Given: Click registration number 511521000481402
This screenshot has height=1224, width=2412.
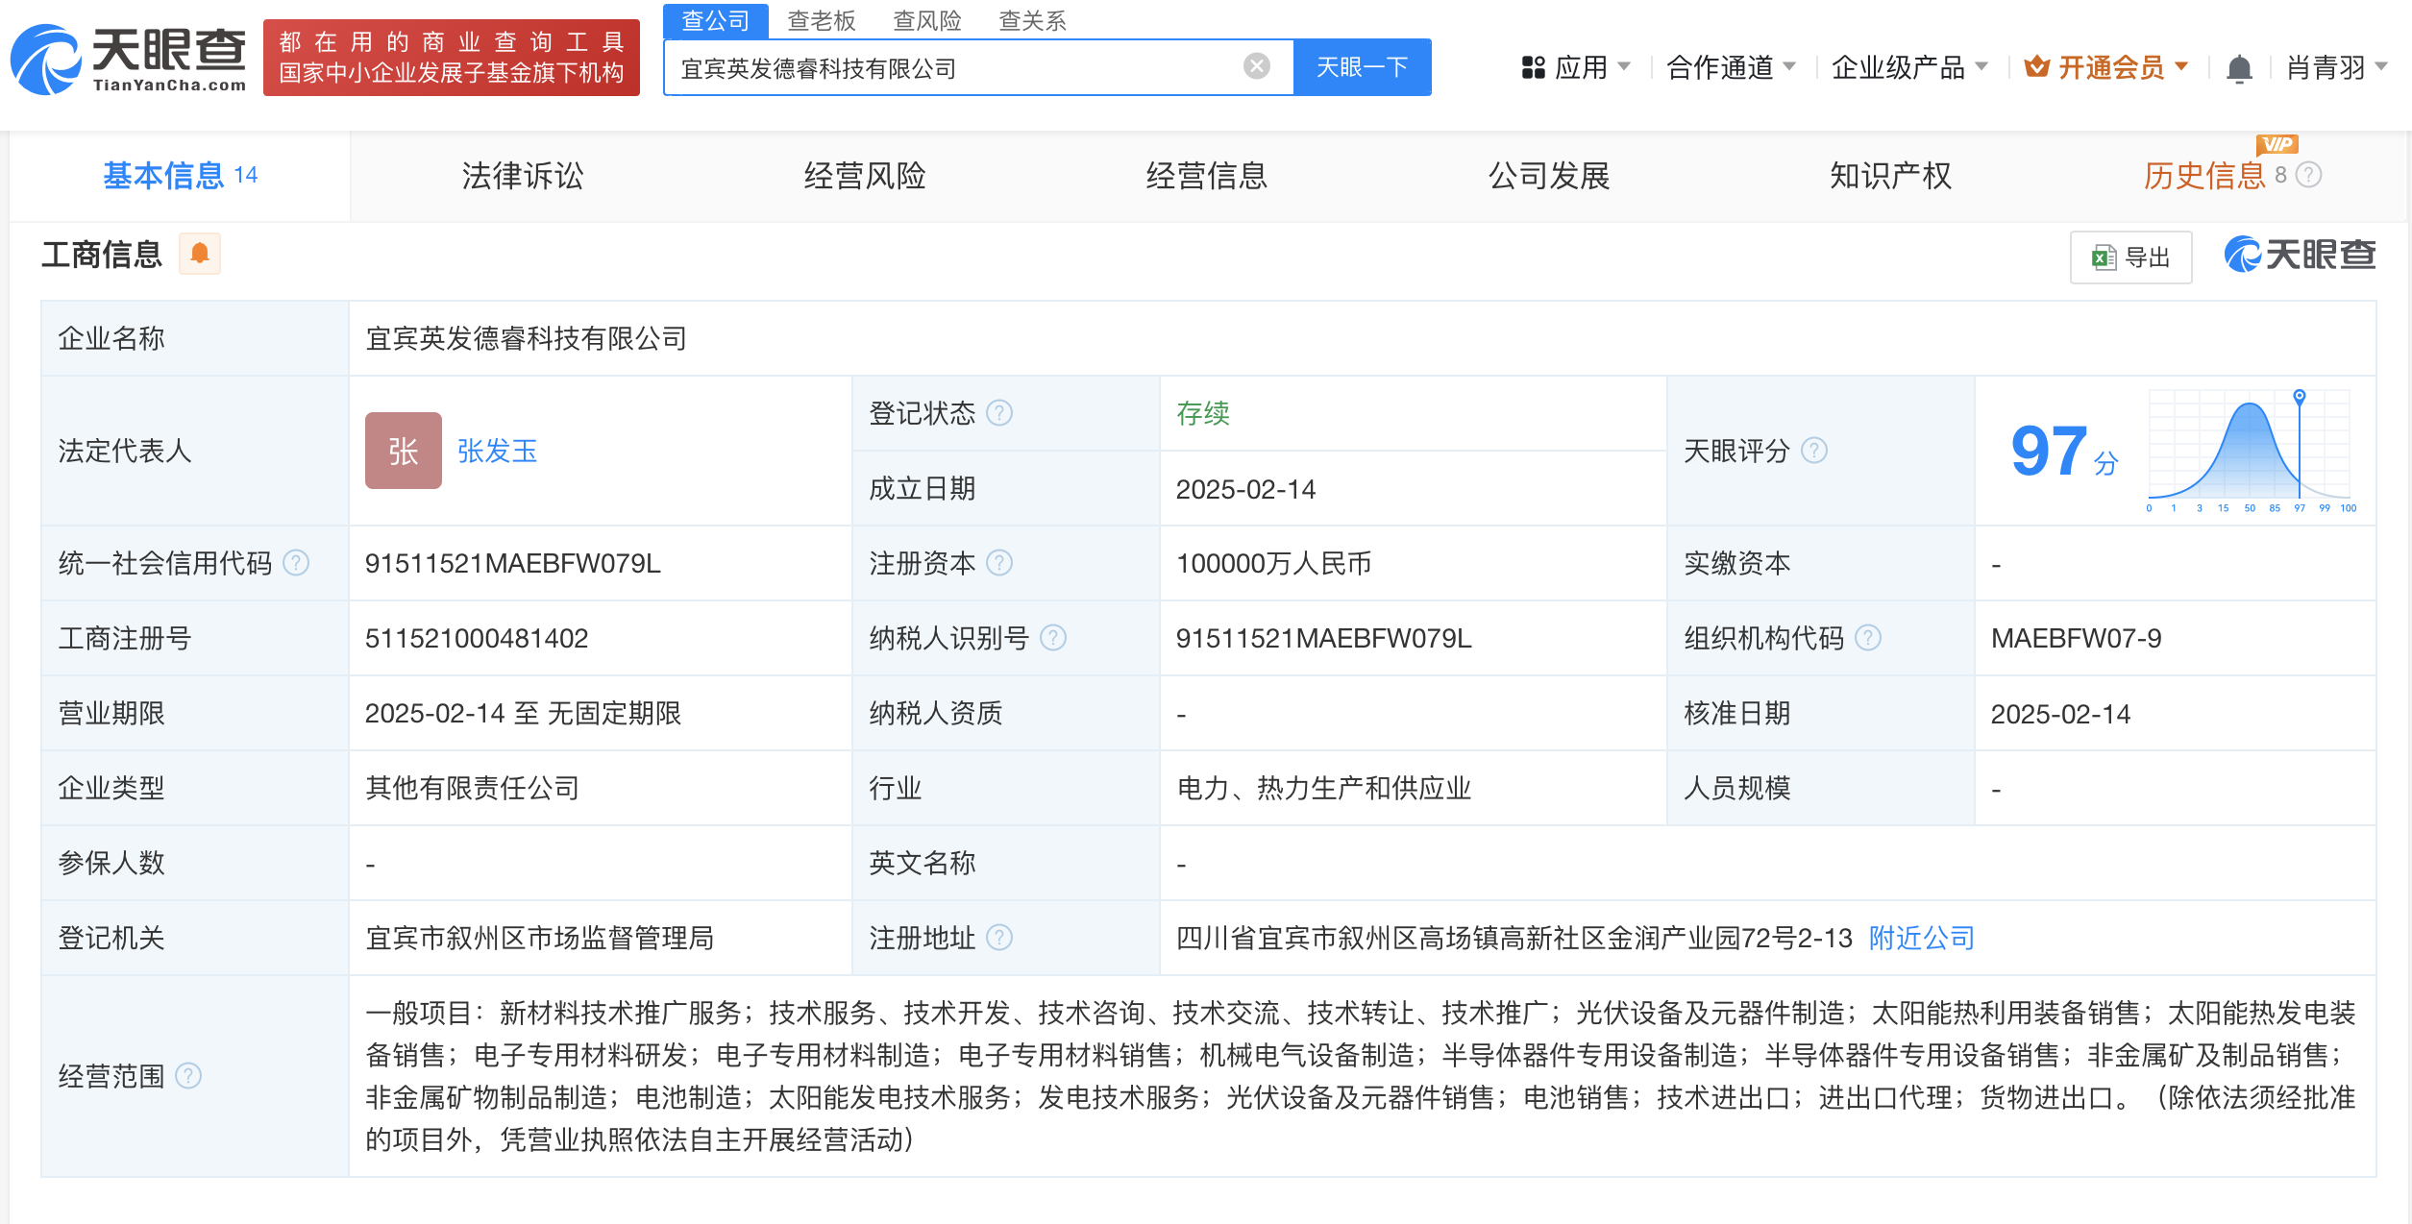Looking at the screenshot, I should pyautogui.click(x=477, y=638).
